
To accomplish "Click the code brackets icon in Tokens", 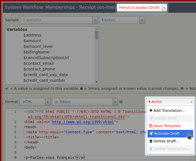I will (x=56, y=102).
